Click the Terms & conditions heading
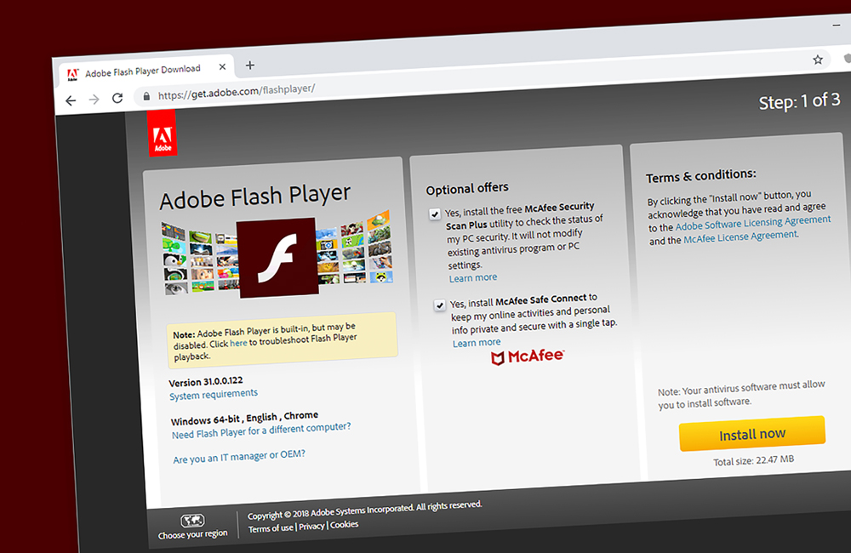The width and height of the screenshot is (851, 553). pos(700,176)
